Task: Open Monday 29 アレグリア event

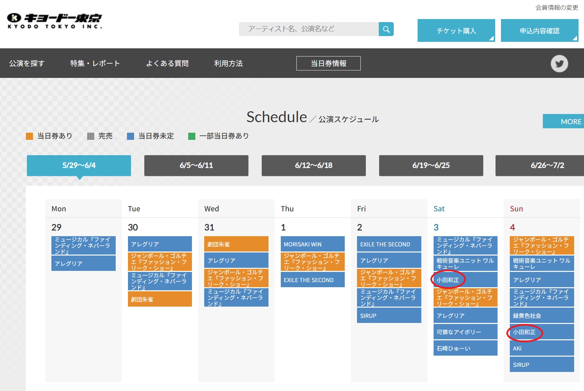Action: coord(83,263)
